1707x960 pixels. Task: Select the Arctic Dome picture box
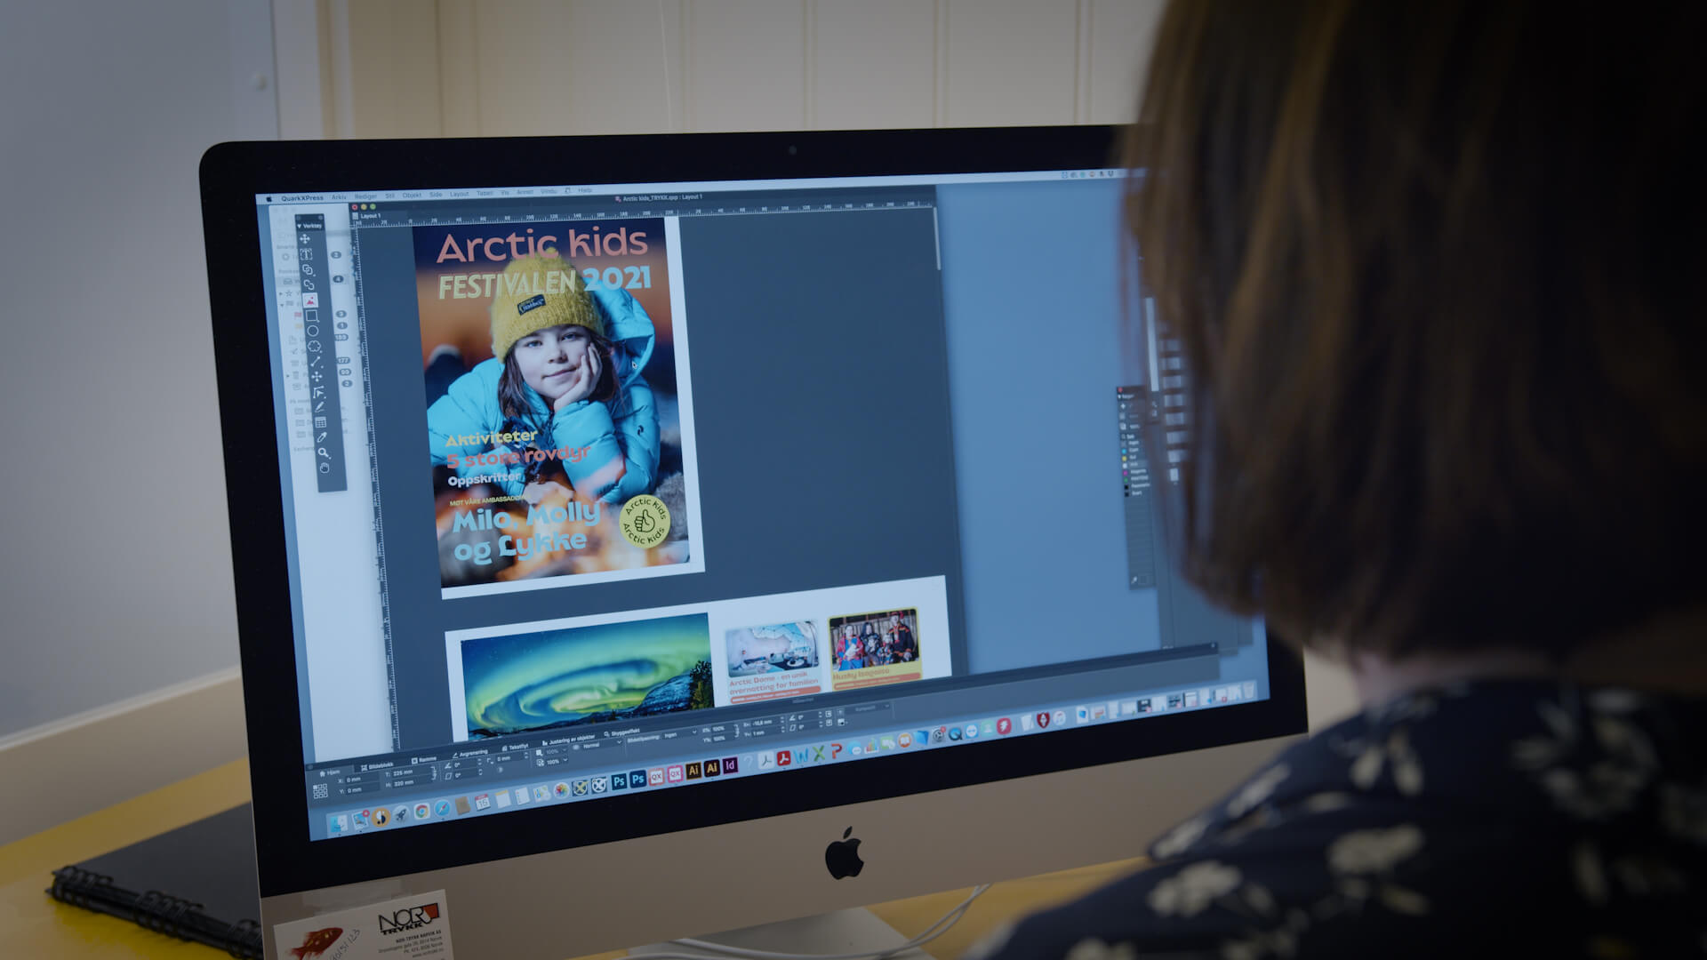pyautogui.click(x=773, y=650)
